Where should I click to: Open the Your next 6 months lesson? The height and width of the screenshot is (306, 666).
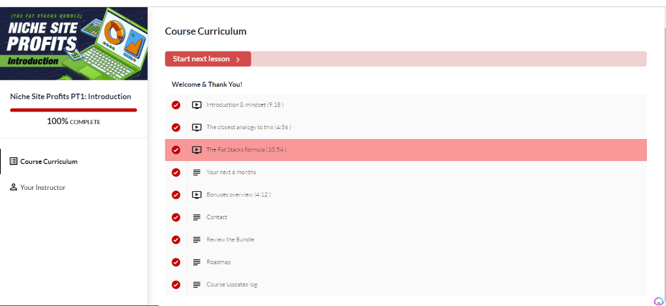point(231,172)
